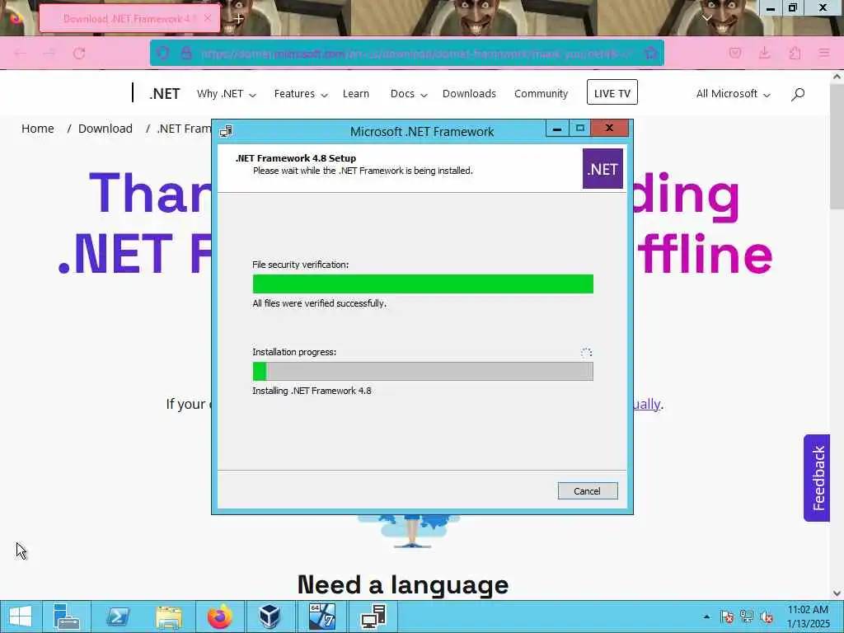Show hidden system tray icons
Viewport: 844px width, 633px height.
[x=706, y=617]
